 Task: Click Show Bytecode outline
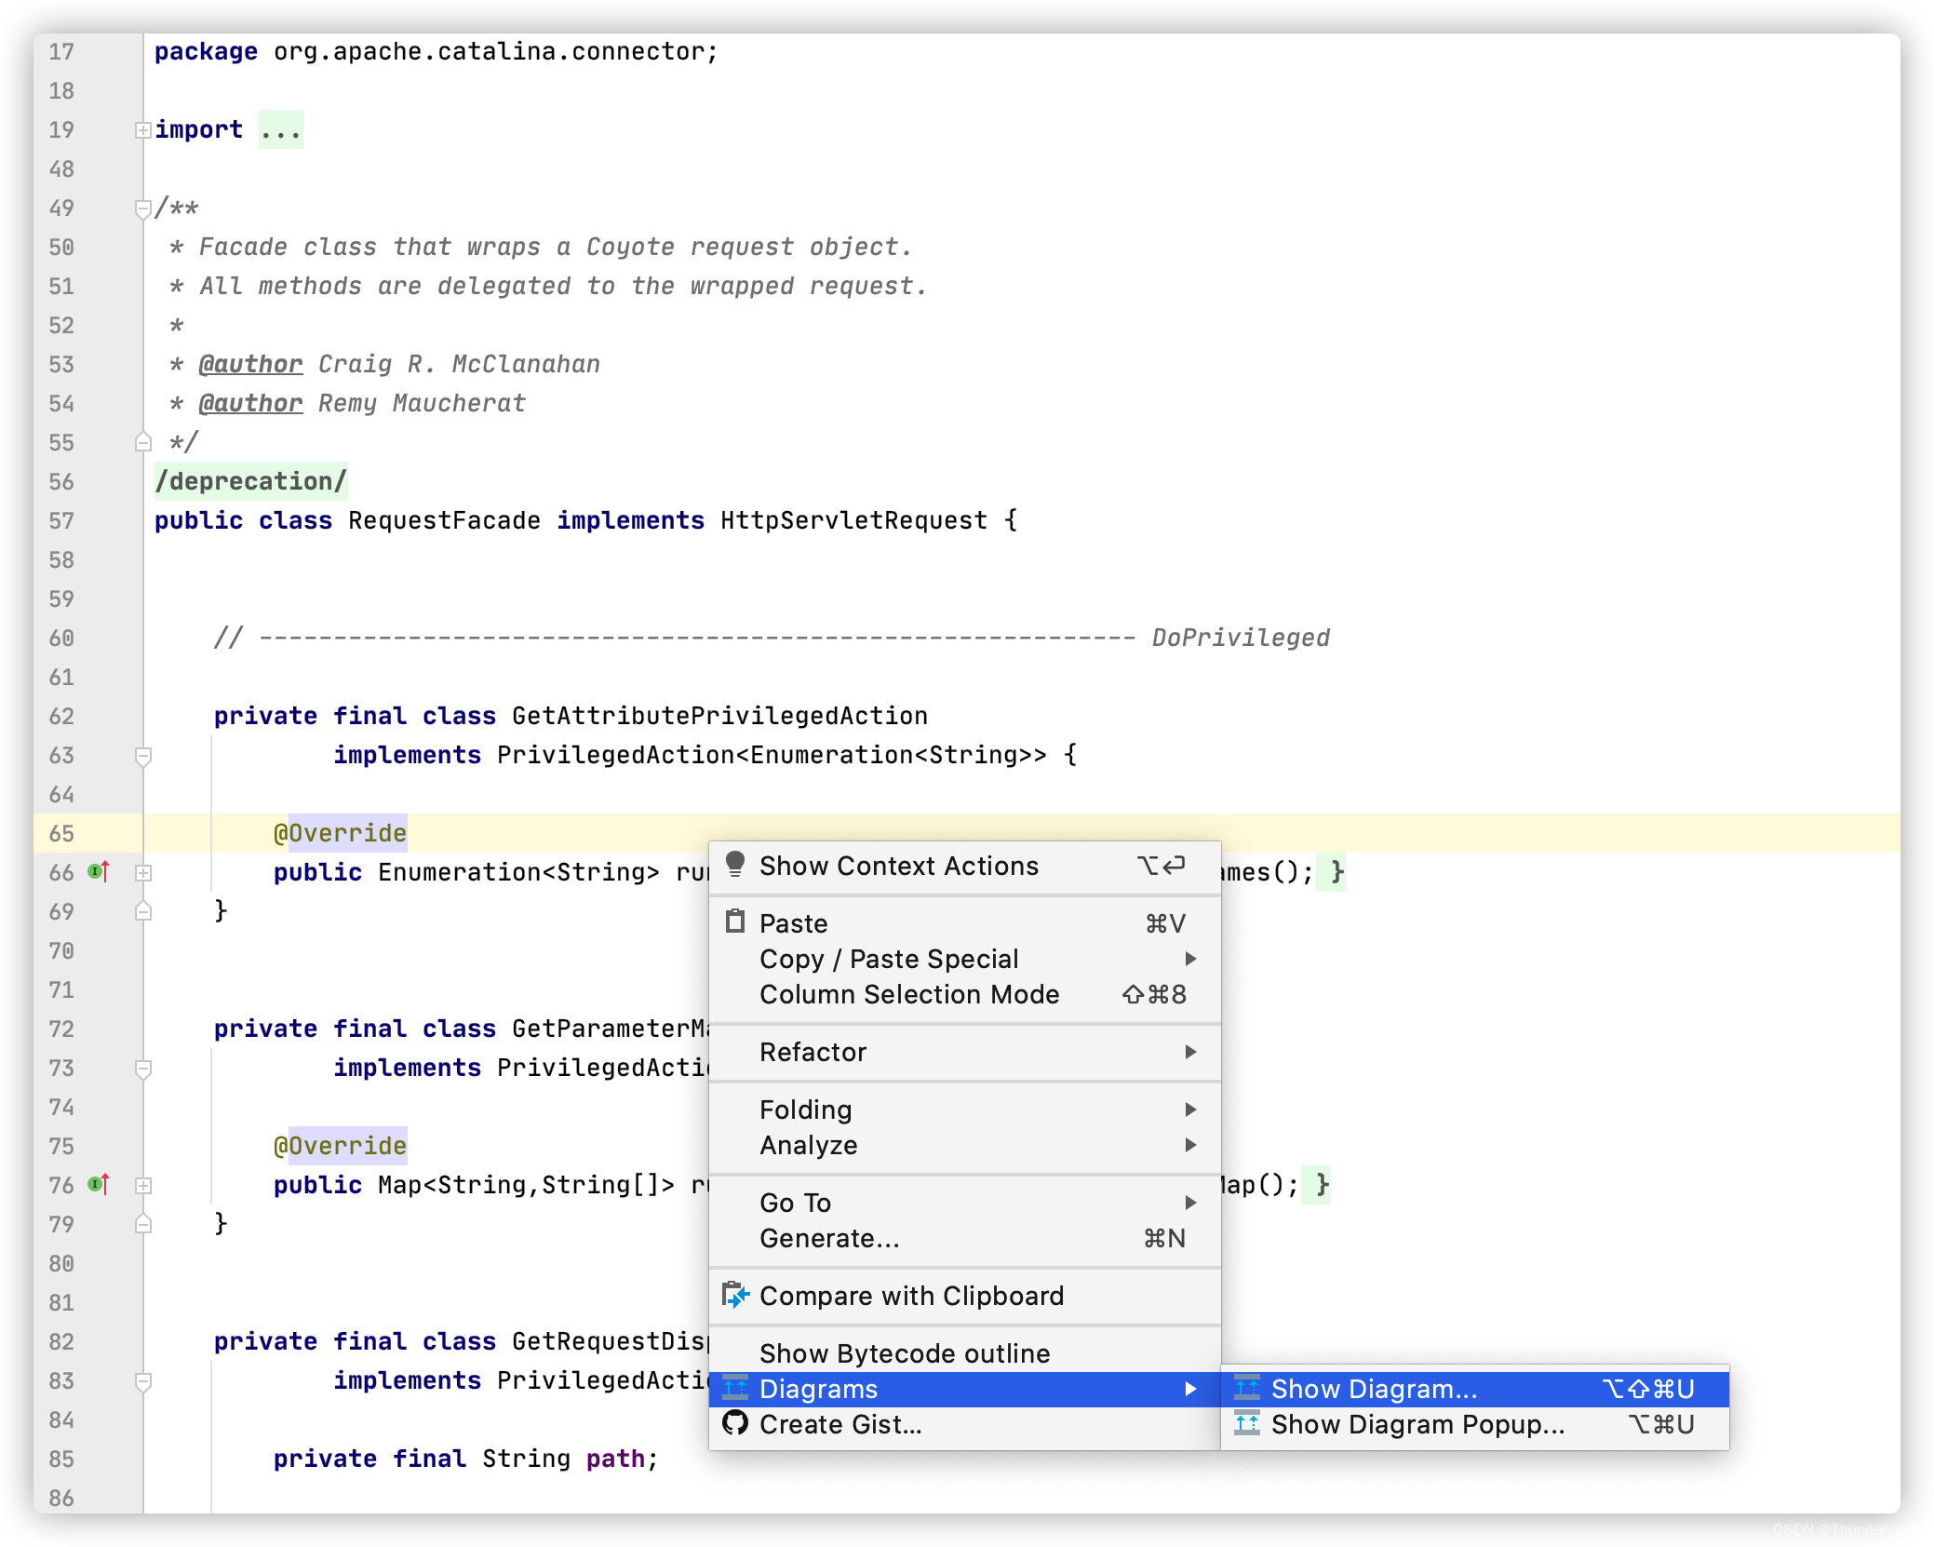tap(904, 1353)
